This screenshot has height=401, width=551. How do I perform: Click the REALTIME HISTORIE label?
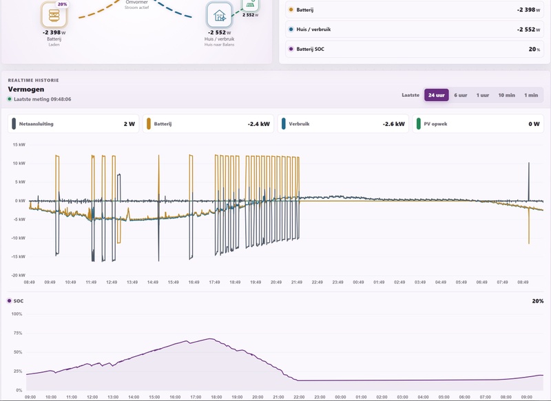(x=33, y=80)
